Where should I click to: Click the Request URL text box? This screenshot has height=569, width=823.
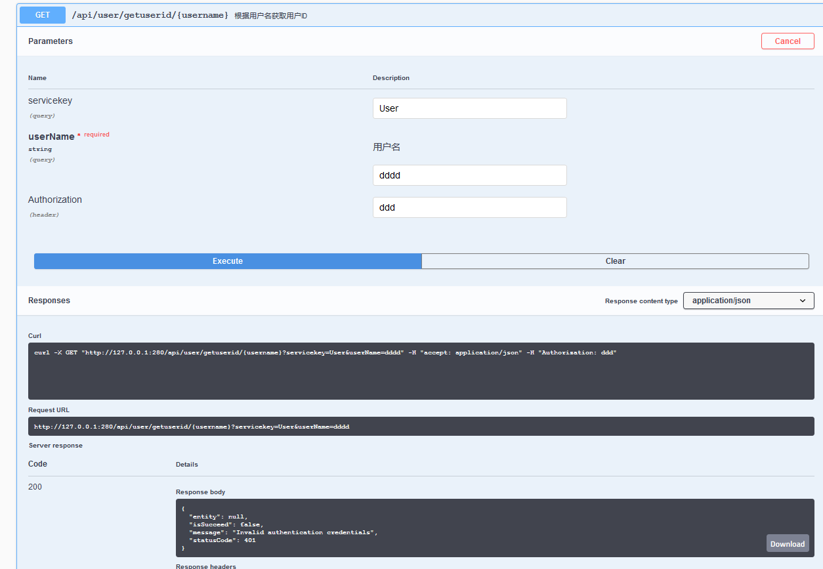421,427
